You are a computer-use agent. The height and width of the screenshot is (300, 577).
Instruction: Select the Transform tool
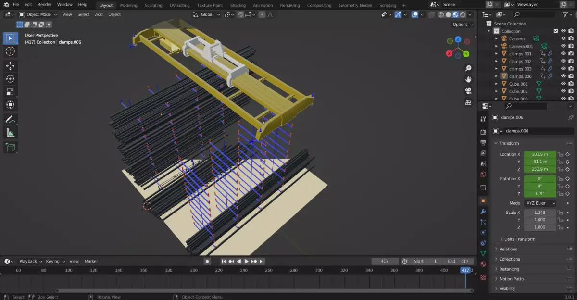tap(10, 105)
